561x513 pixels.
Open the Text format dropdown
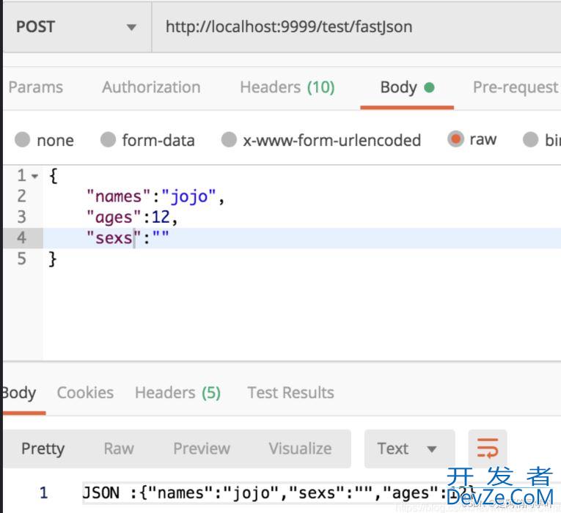click(410, 449)
